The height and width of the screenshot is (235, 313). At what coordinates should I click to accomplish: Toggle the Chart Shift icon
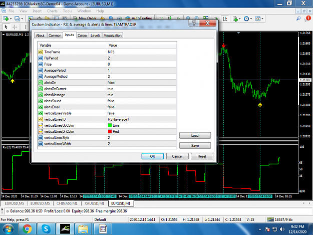[225, 19]
